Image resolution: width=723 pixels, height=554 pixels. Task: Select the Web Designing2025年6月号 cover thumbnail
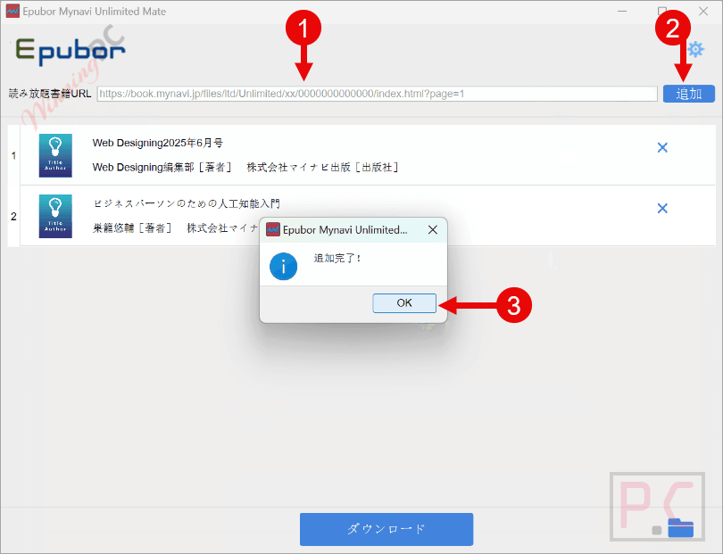(x=55, y=155)
